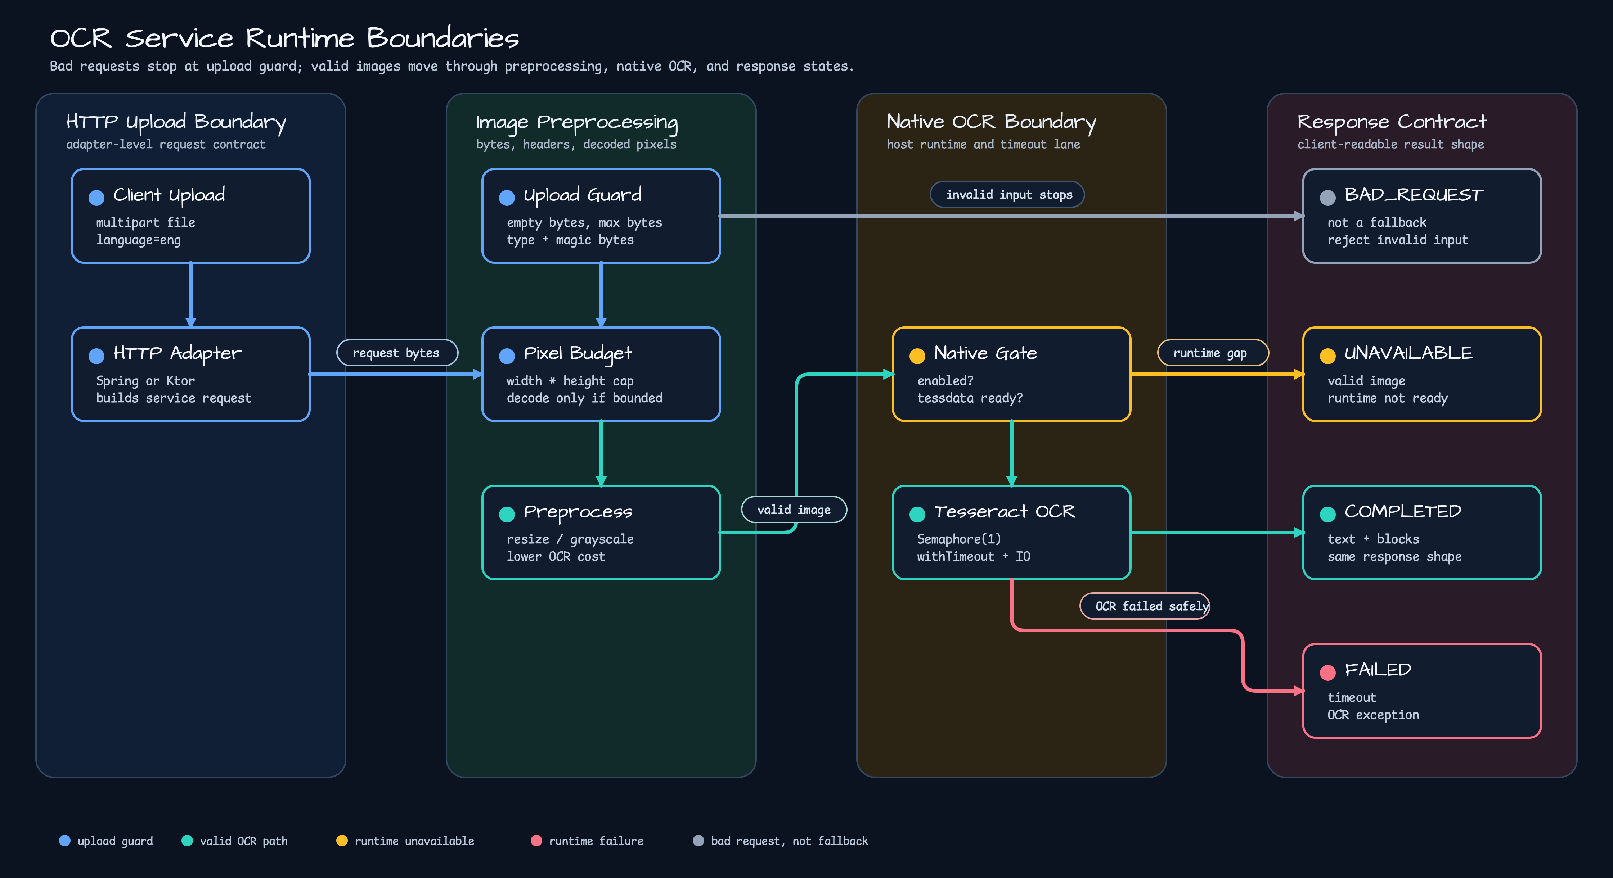Click the Client Upload node title
Image resolution: width=1613 pixels, height=878 pixels.
click(x=169, y=195)
